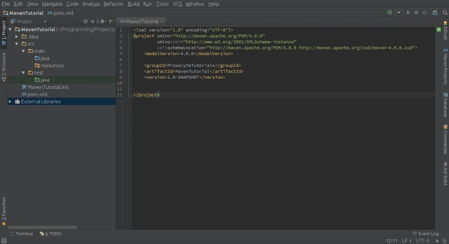Open the Window menu
The height and width of the screenshot is (244, 449).
tap(195, 4)
